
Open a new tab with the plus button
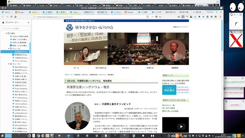[x=221, y=12]
